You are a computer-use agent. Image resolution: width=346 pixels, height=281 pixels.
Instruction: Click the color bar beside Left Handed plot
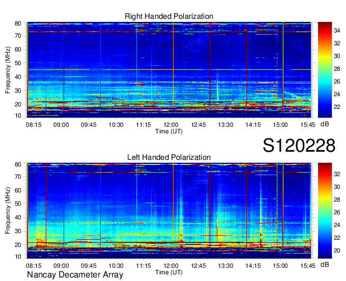pos(325,211)
